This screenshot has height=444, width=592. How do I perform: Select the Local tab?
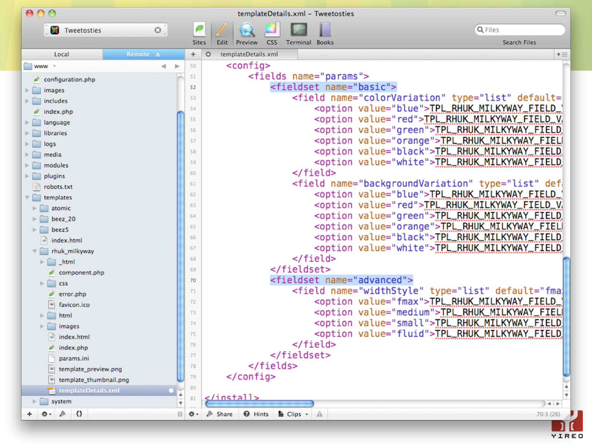click(62, 54)
